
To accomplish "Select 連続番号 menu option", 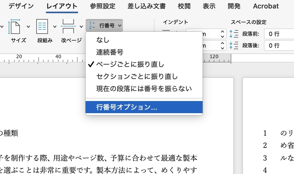I will click(144, 52).
